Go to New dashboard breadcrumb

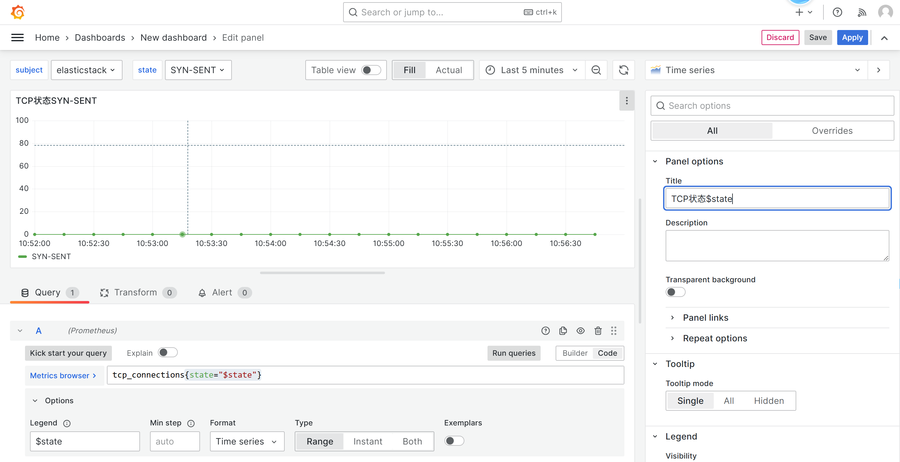174,38
